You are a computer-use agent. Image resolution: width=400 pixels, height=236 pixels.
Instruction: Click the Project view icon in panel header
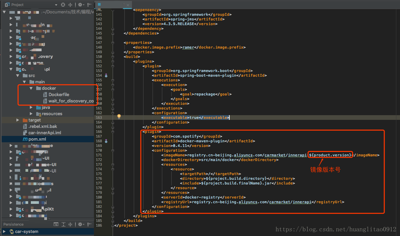pos(7,5)
